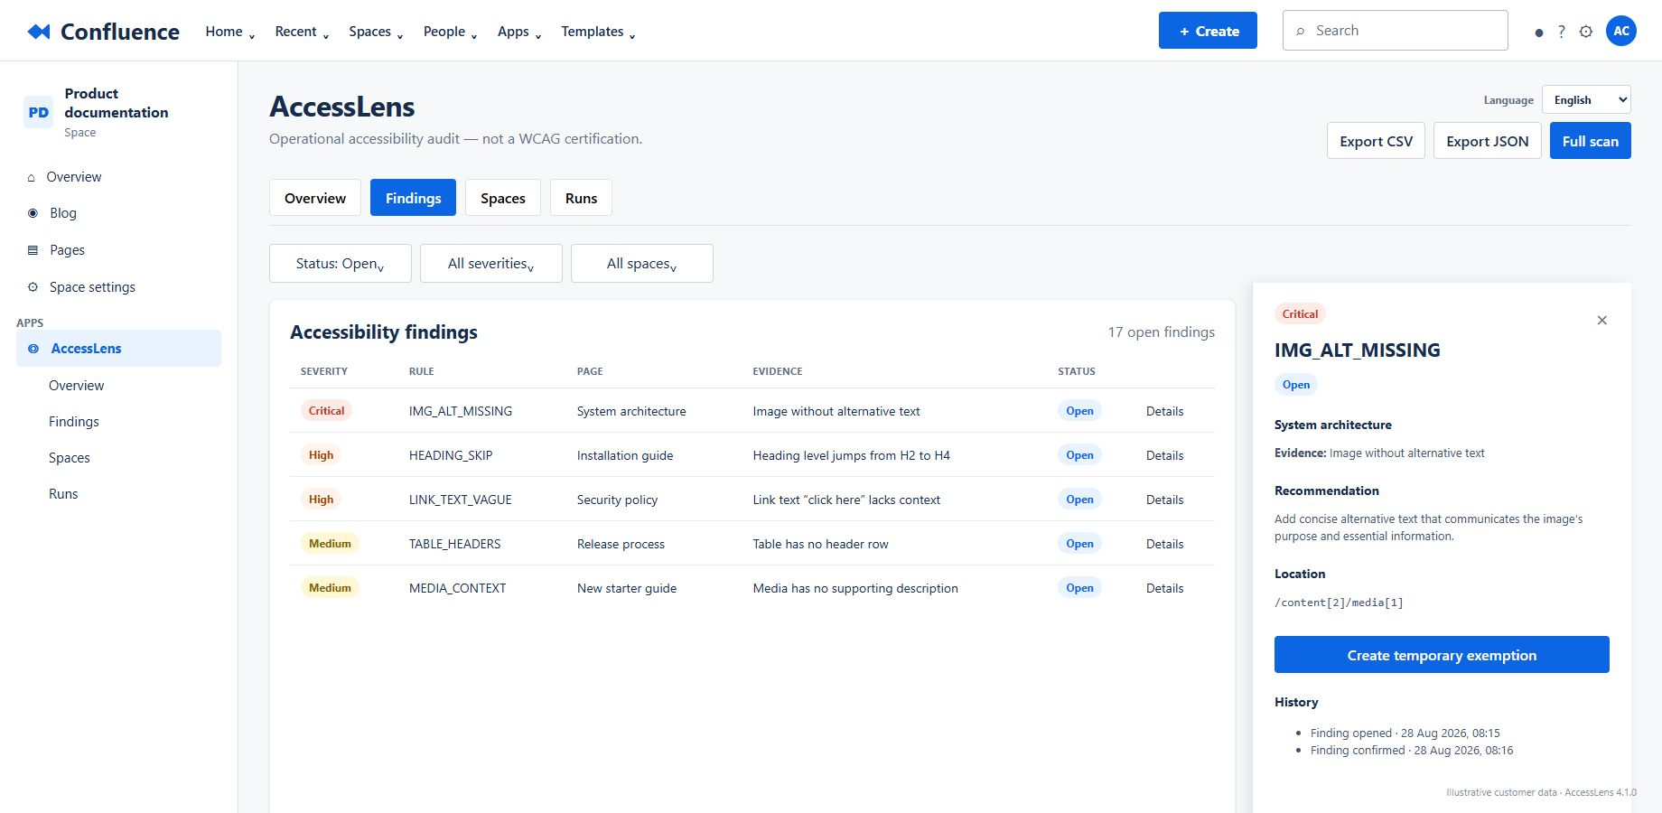Switch to the Runs tab
This screenshot has width=1662, height=813.
[x=581, y=198]
